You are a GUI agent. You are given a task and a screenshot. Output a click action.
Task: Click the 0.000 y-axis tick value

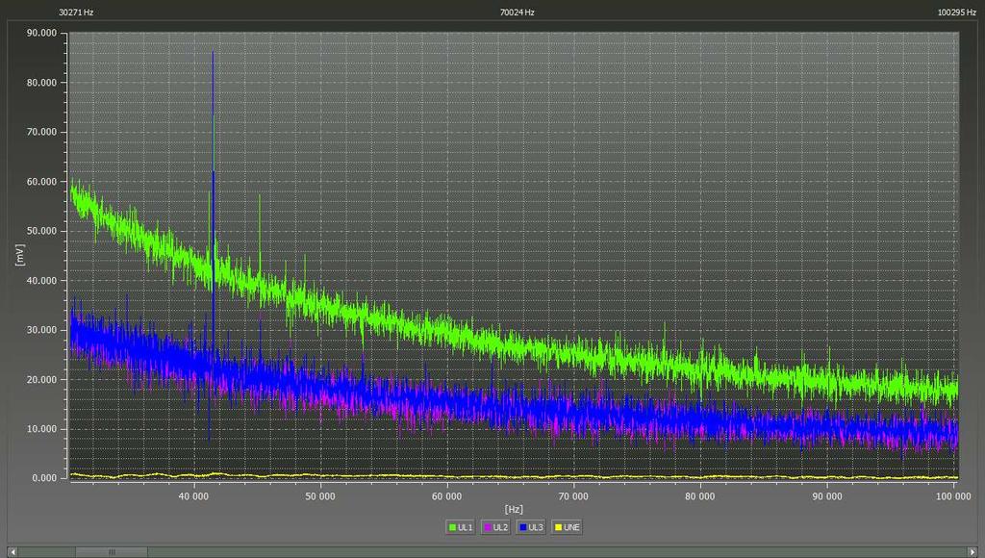point(44,478)
